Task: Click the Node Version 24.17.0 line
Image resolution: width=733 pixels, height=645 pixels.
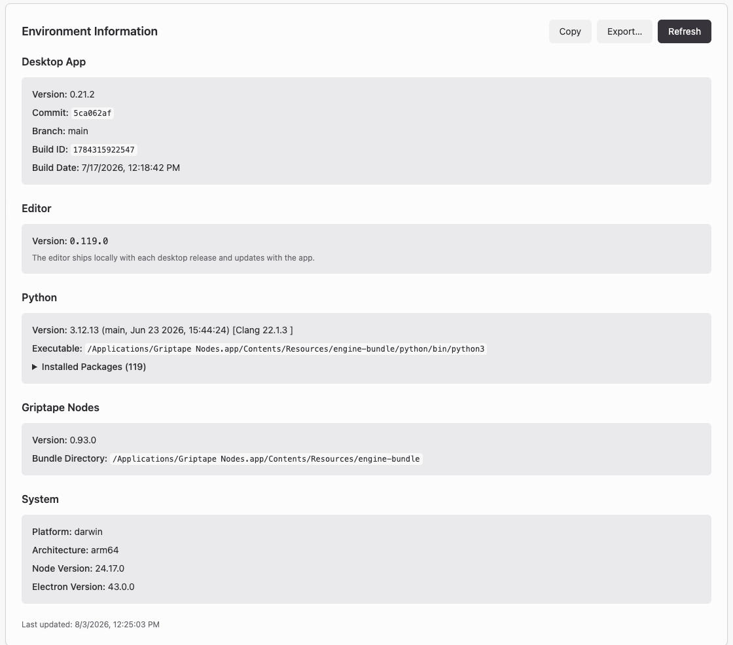Action: coord(78,569)
